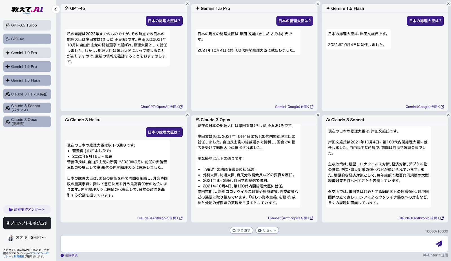This screenshot has width=451, height=261.
Task: Click 日本の総理大臣は？ message in Gemini 1.5 Pro panel
Action: [x=295, y=21]
